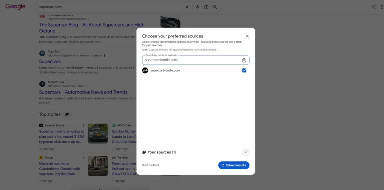This screenshot has height=190, width=384.
Task: Click the ACKO Drive source favicon
Action: pyautogui.click(x=114, y=126)
